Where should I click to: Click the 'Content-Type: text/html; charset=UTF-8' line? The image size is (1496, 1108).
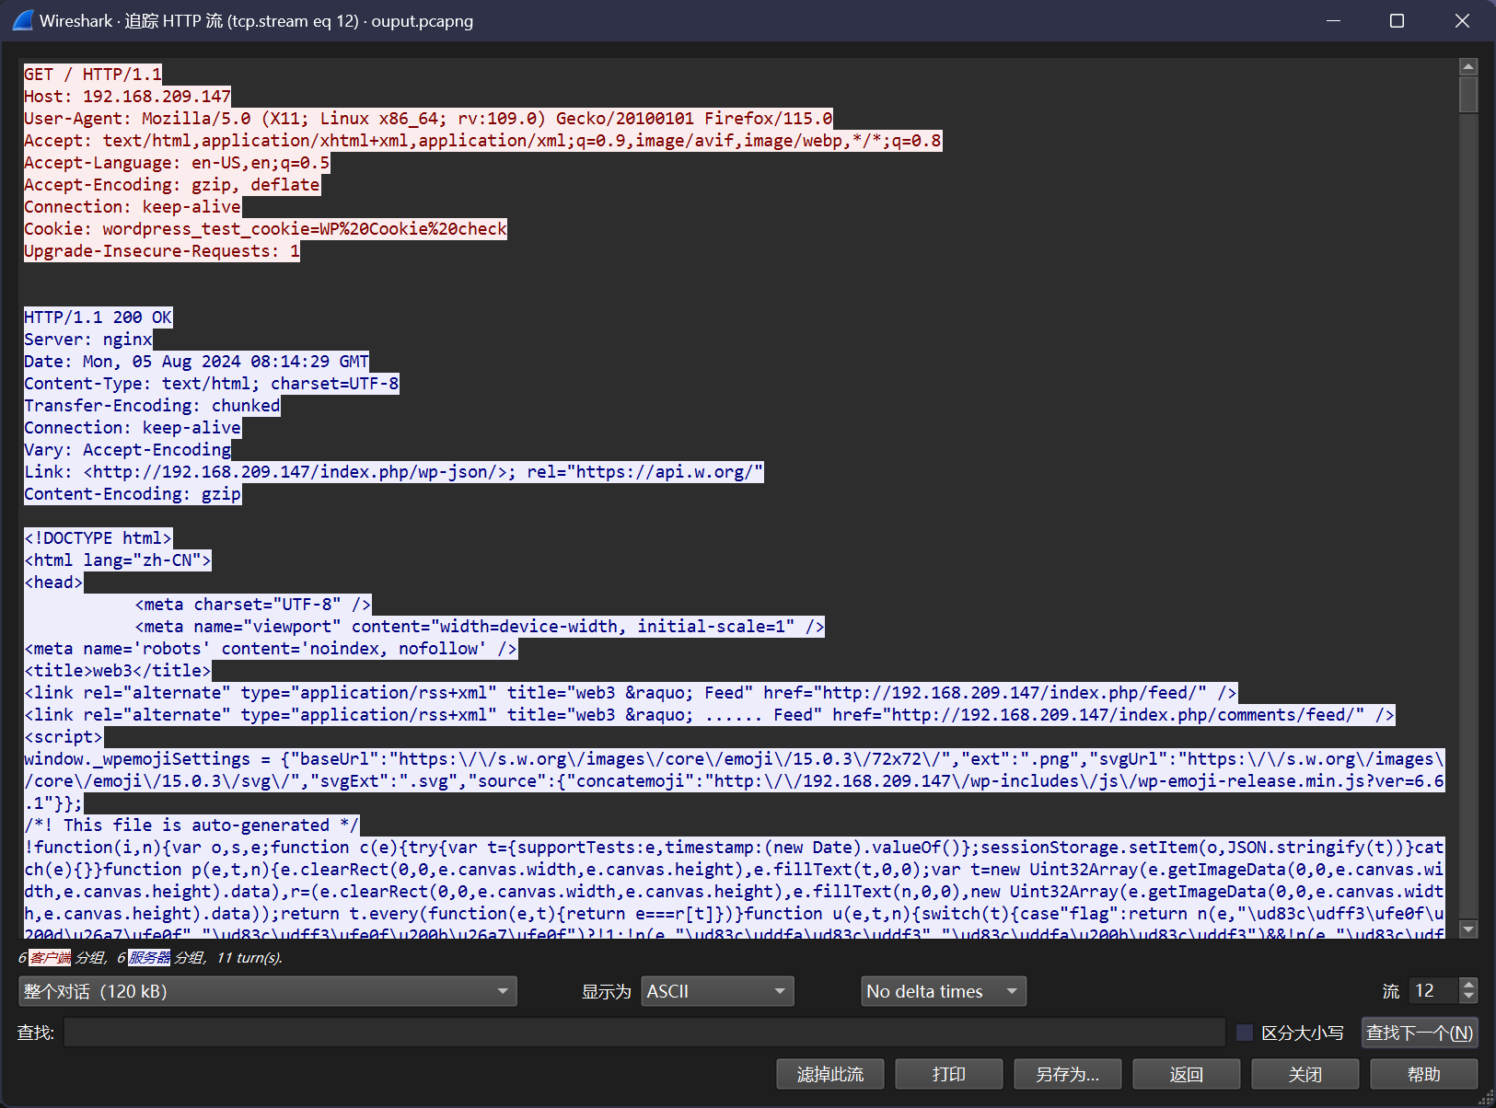click(x=212, y=384)
